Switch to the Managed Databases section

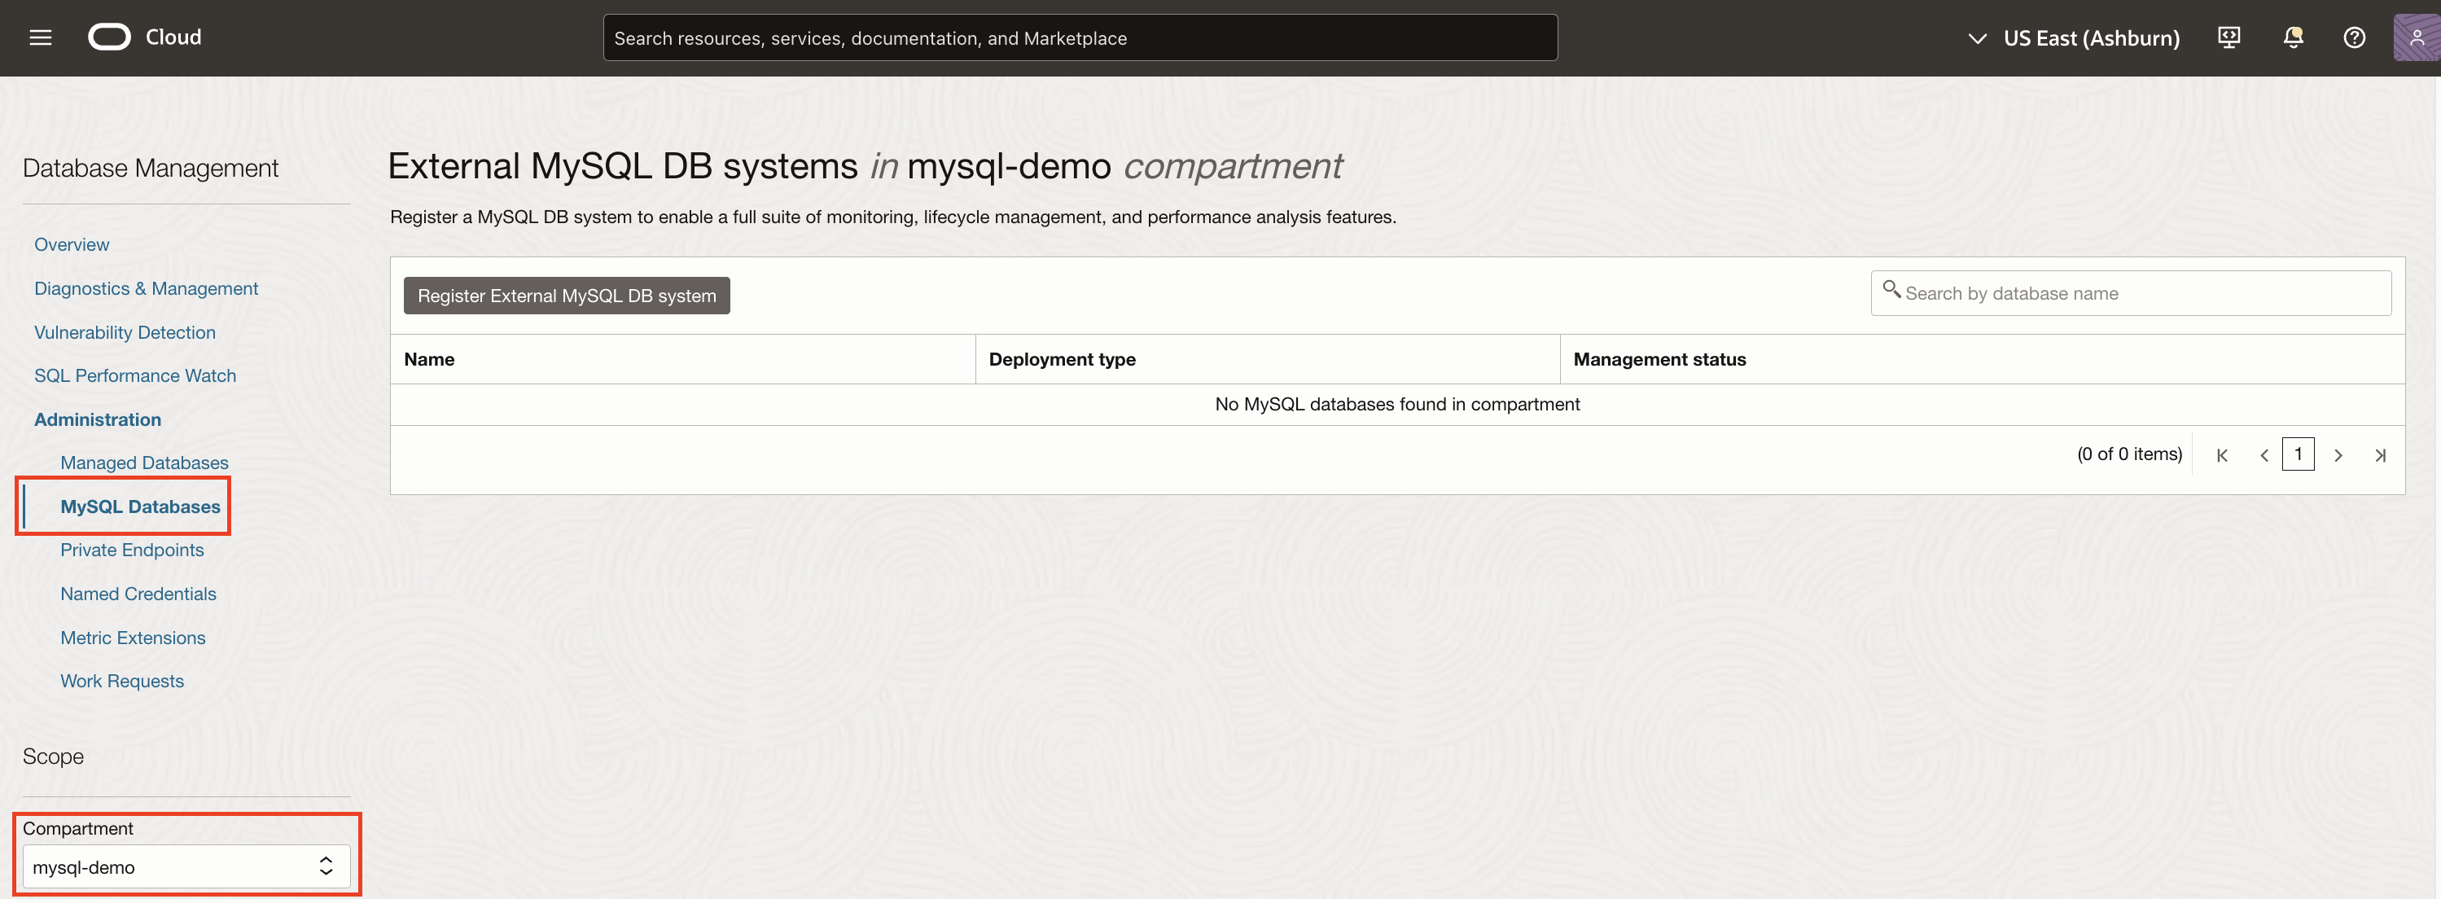coord(144,463)
